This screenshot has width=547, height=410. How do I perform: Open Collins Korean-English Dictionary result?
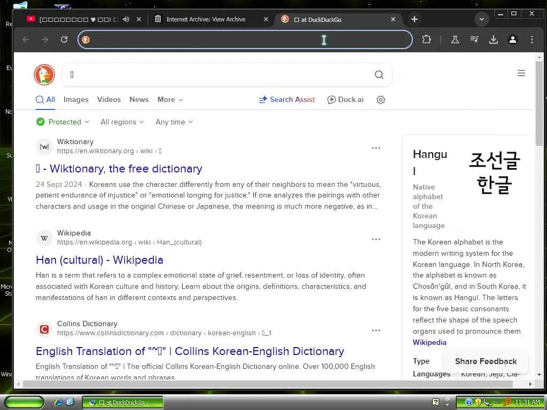click(190, 351)
